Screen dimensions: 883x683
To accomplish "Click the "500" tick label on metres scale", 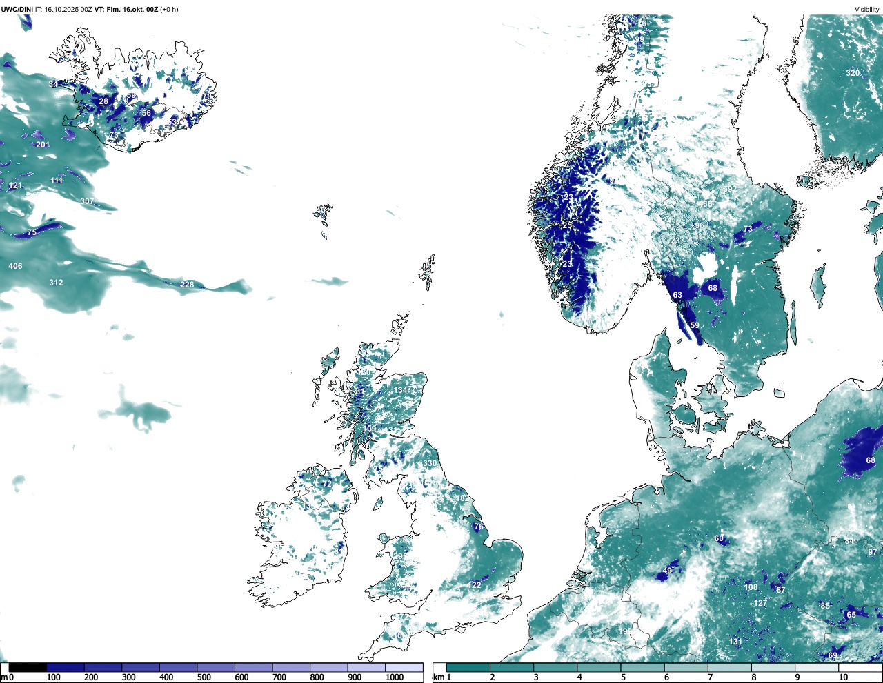I will click(x=204, y=677).
